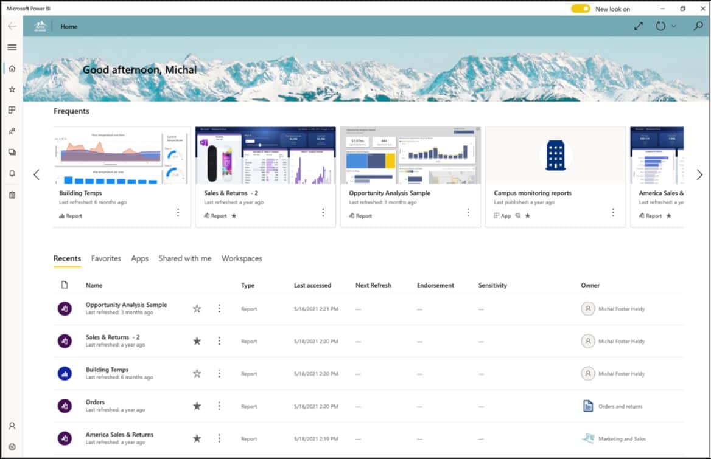Open the Opportunity Analysis Sample card thumbnail
This screenshot has width=711, height=459.
pyautogui.click(x=410, y=155)
